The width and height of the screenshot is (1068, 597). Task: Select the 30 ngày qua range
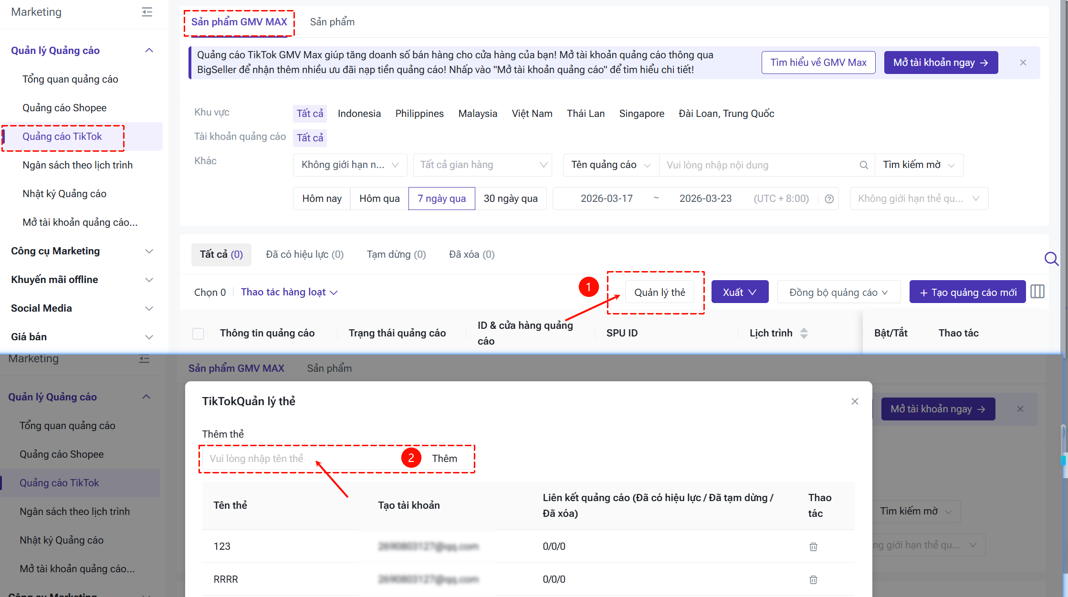[x=510, y=199]
